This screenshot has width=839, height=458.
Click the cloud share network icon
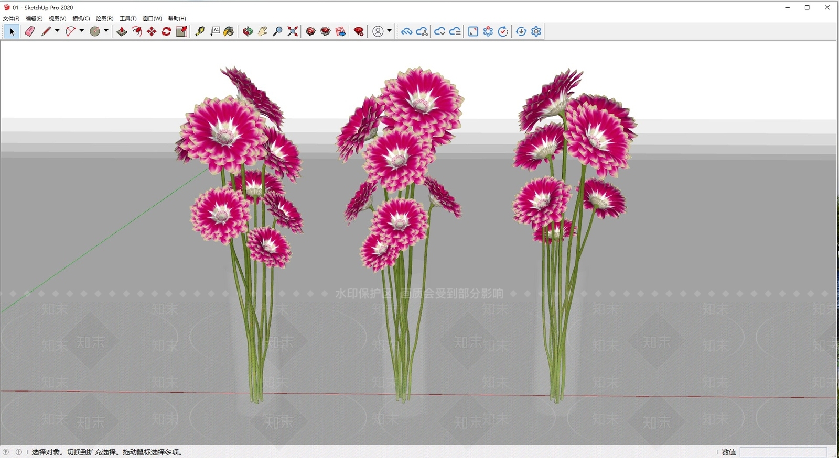tap(422, 32)
